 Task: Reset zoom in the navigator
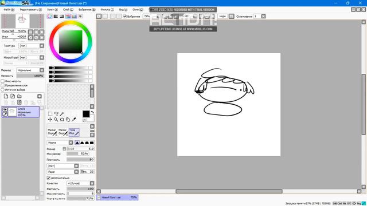42,32
